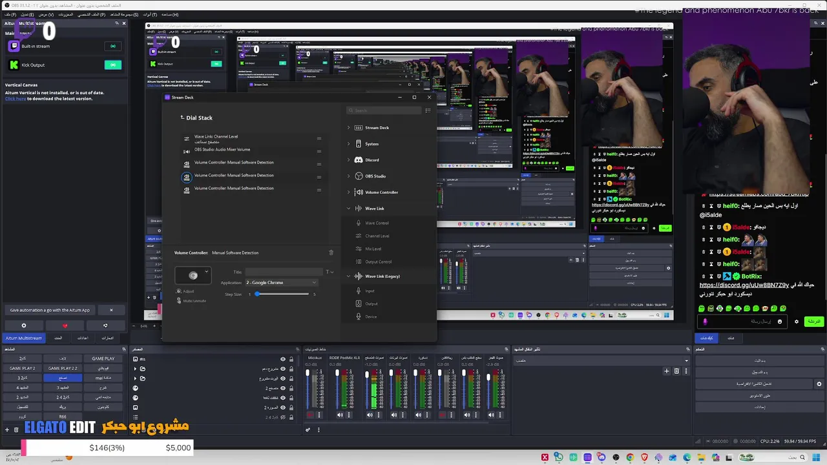Open the Chrome icon in Windows taskbar
The image size is (827, 465).
click(x=630, y=458)
